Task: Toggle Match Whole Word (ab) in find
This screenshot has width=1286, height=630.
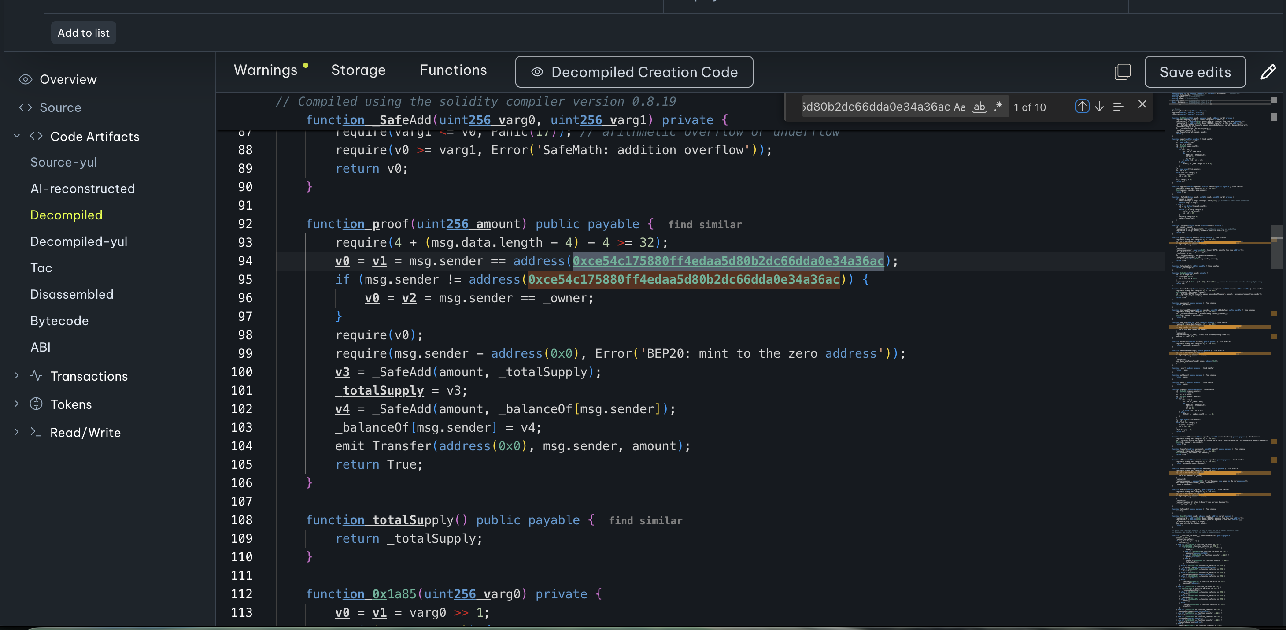Action: coord(979,107)
